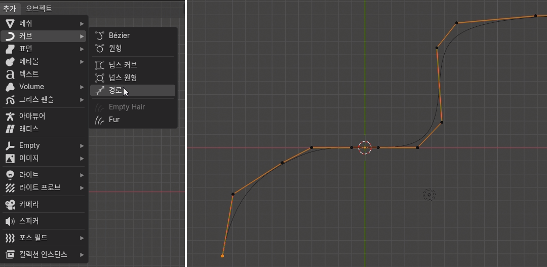Click the 메쉬 mesh triangle icon
Viewport: 547px width, 267px height.
coord(10,24)
